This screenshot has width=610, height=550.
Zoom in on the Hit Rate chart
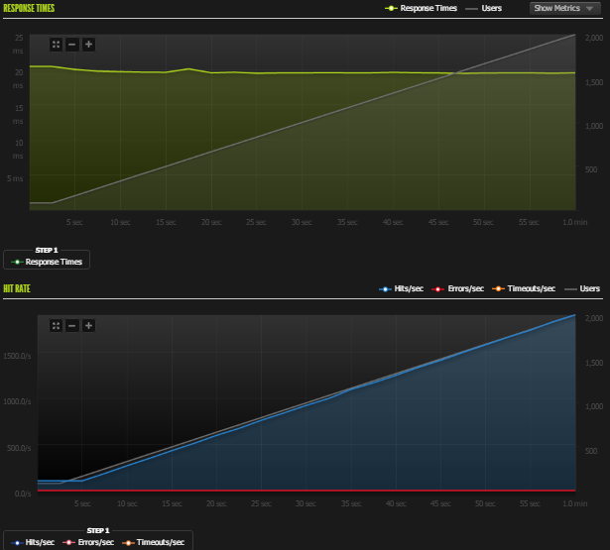pyautogui.click(x=88, y=326)
